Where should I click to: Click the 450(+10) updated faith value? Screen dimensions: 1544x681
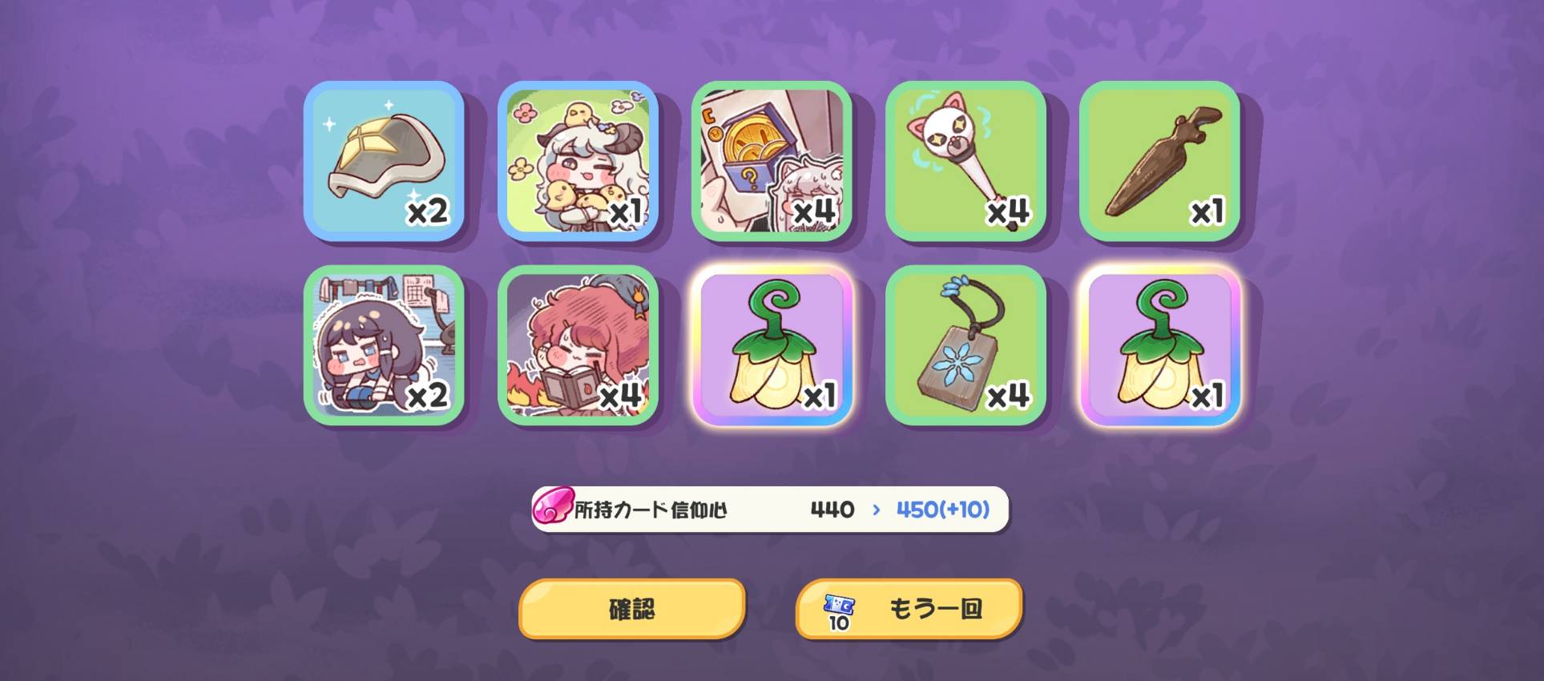click(x=942, y=510)
